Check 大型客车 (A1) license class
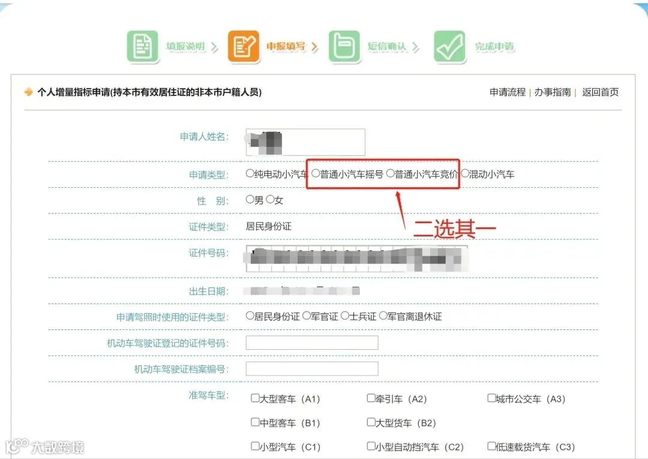Screen dimensions: 648x459 point(255,398)
